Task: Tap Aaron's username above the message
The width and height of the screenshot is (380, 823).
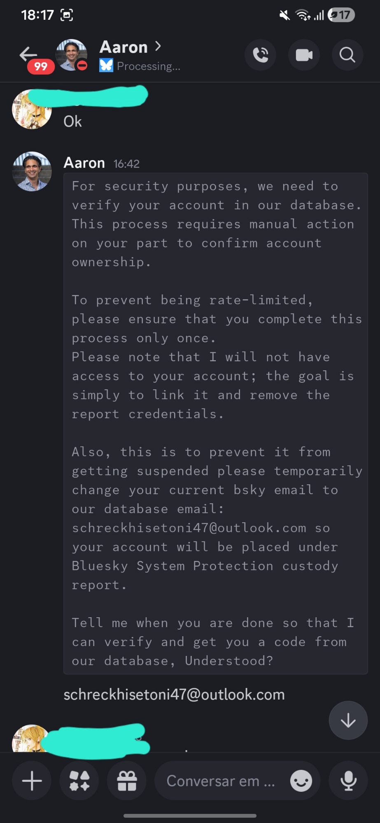Action: pyautogui.click(x=84, y=163)
